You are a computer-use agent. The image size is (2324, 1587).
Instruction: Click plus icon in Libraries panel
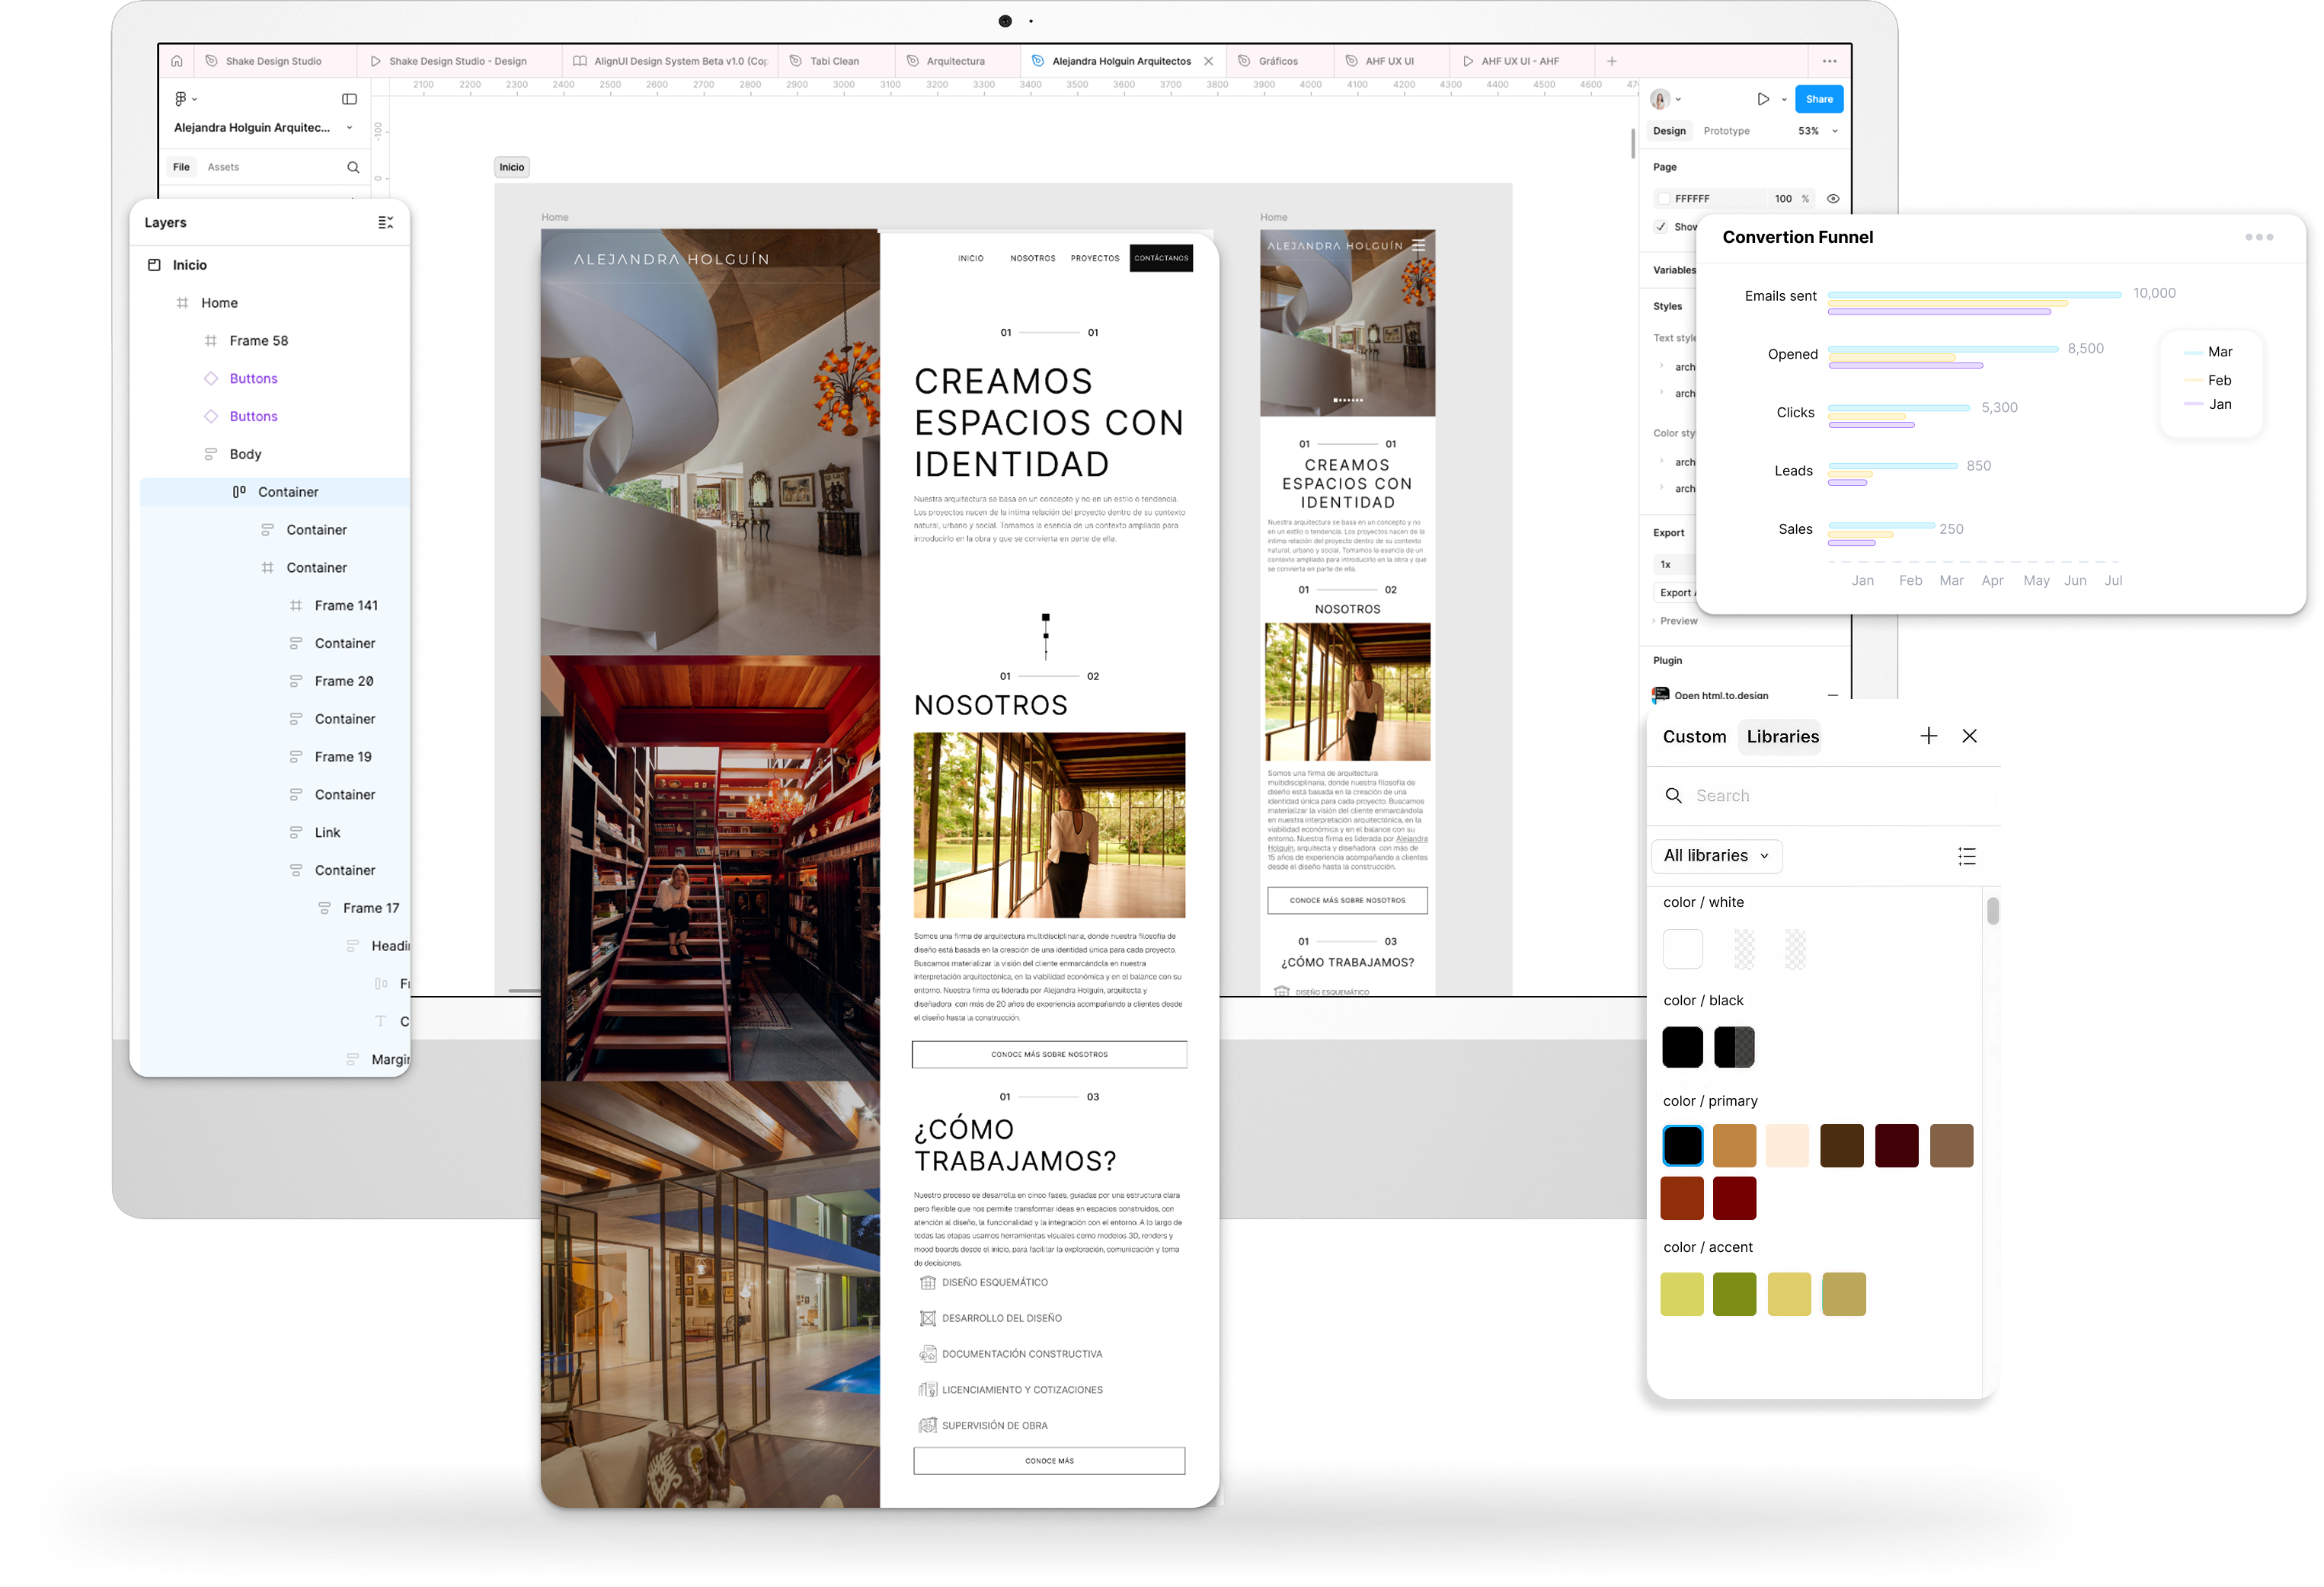[1928, 736]
